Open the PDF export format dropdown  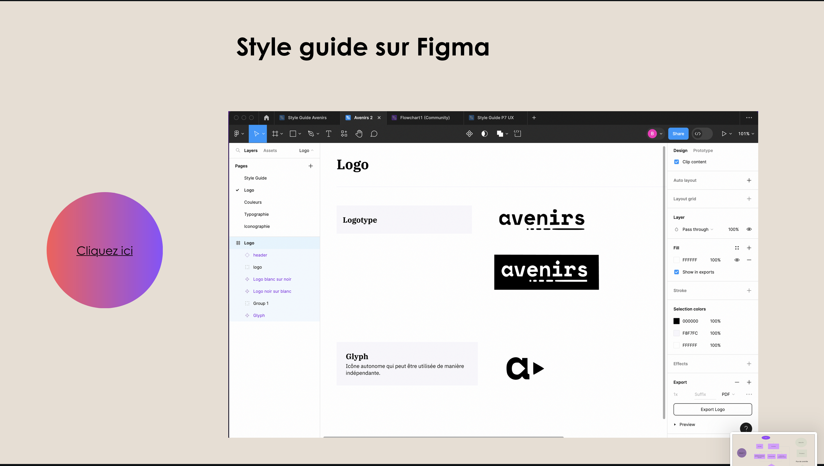pyautogui.click(x=728, y=394)
